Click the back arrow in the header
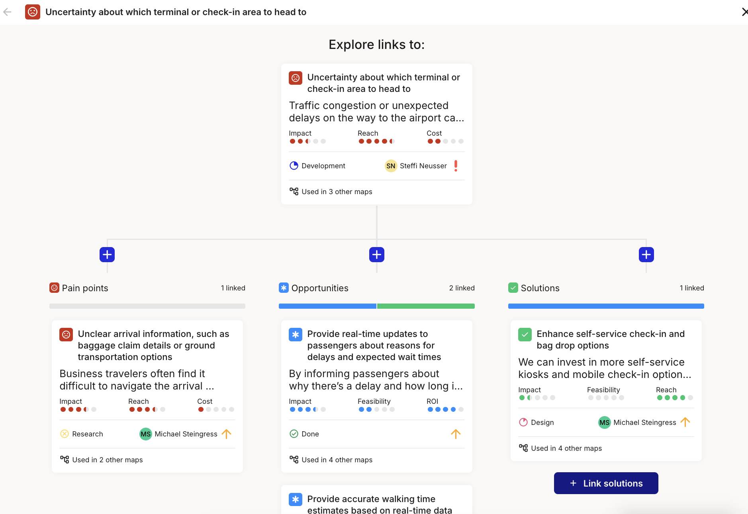 tap(7, 12)
